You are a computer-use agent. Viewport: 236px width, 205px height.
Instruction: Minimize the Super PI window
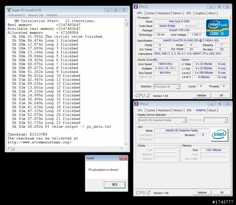pyautogui.click(x=108, y=10)
